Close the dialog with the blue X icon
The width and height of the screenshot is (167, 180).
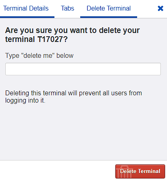tap(160, 9)
